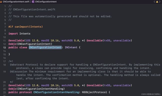Click '#if canImport(Intents)' directive
The width and height of the screenshot is (162, 96).
coord(25,27)
